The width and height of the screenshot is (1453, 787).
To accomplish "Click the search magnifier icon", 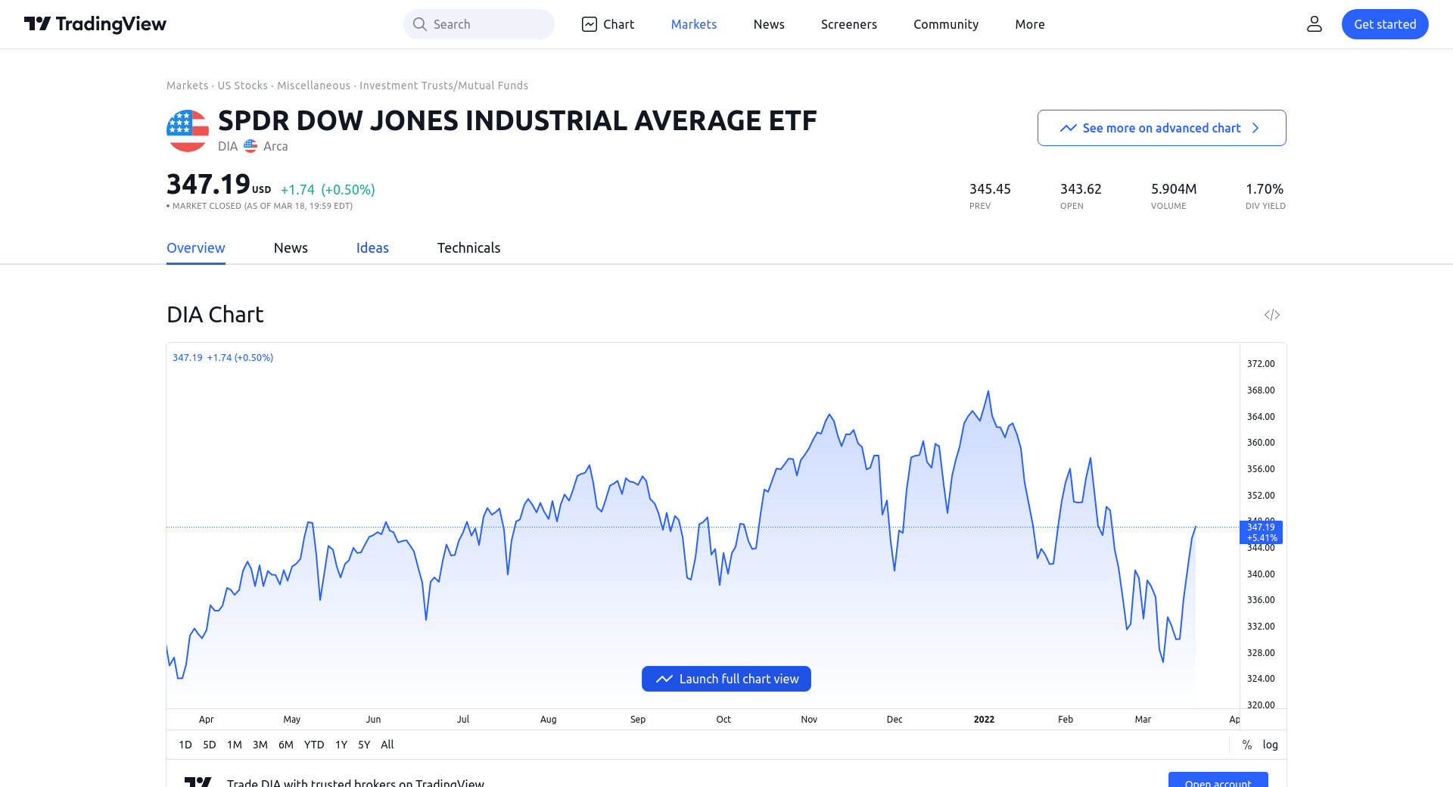I will (x=419, y=24).
